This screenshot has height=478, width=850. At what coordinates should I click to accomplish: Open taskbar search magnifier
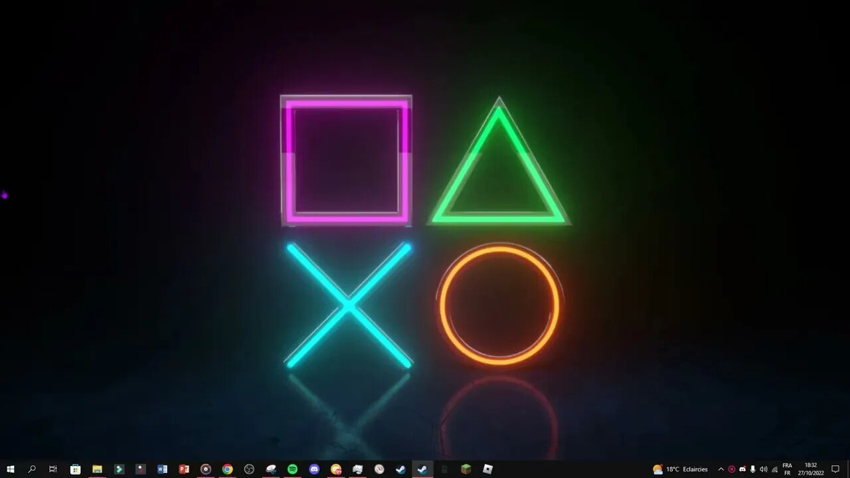(32, 469)
